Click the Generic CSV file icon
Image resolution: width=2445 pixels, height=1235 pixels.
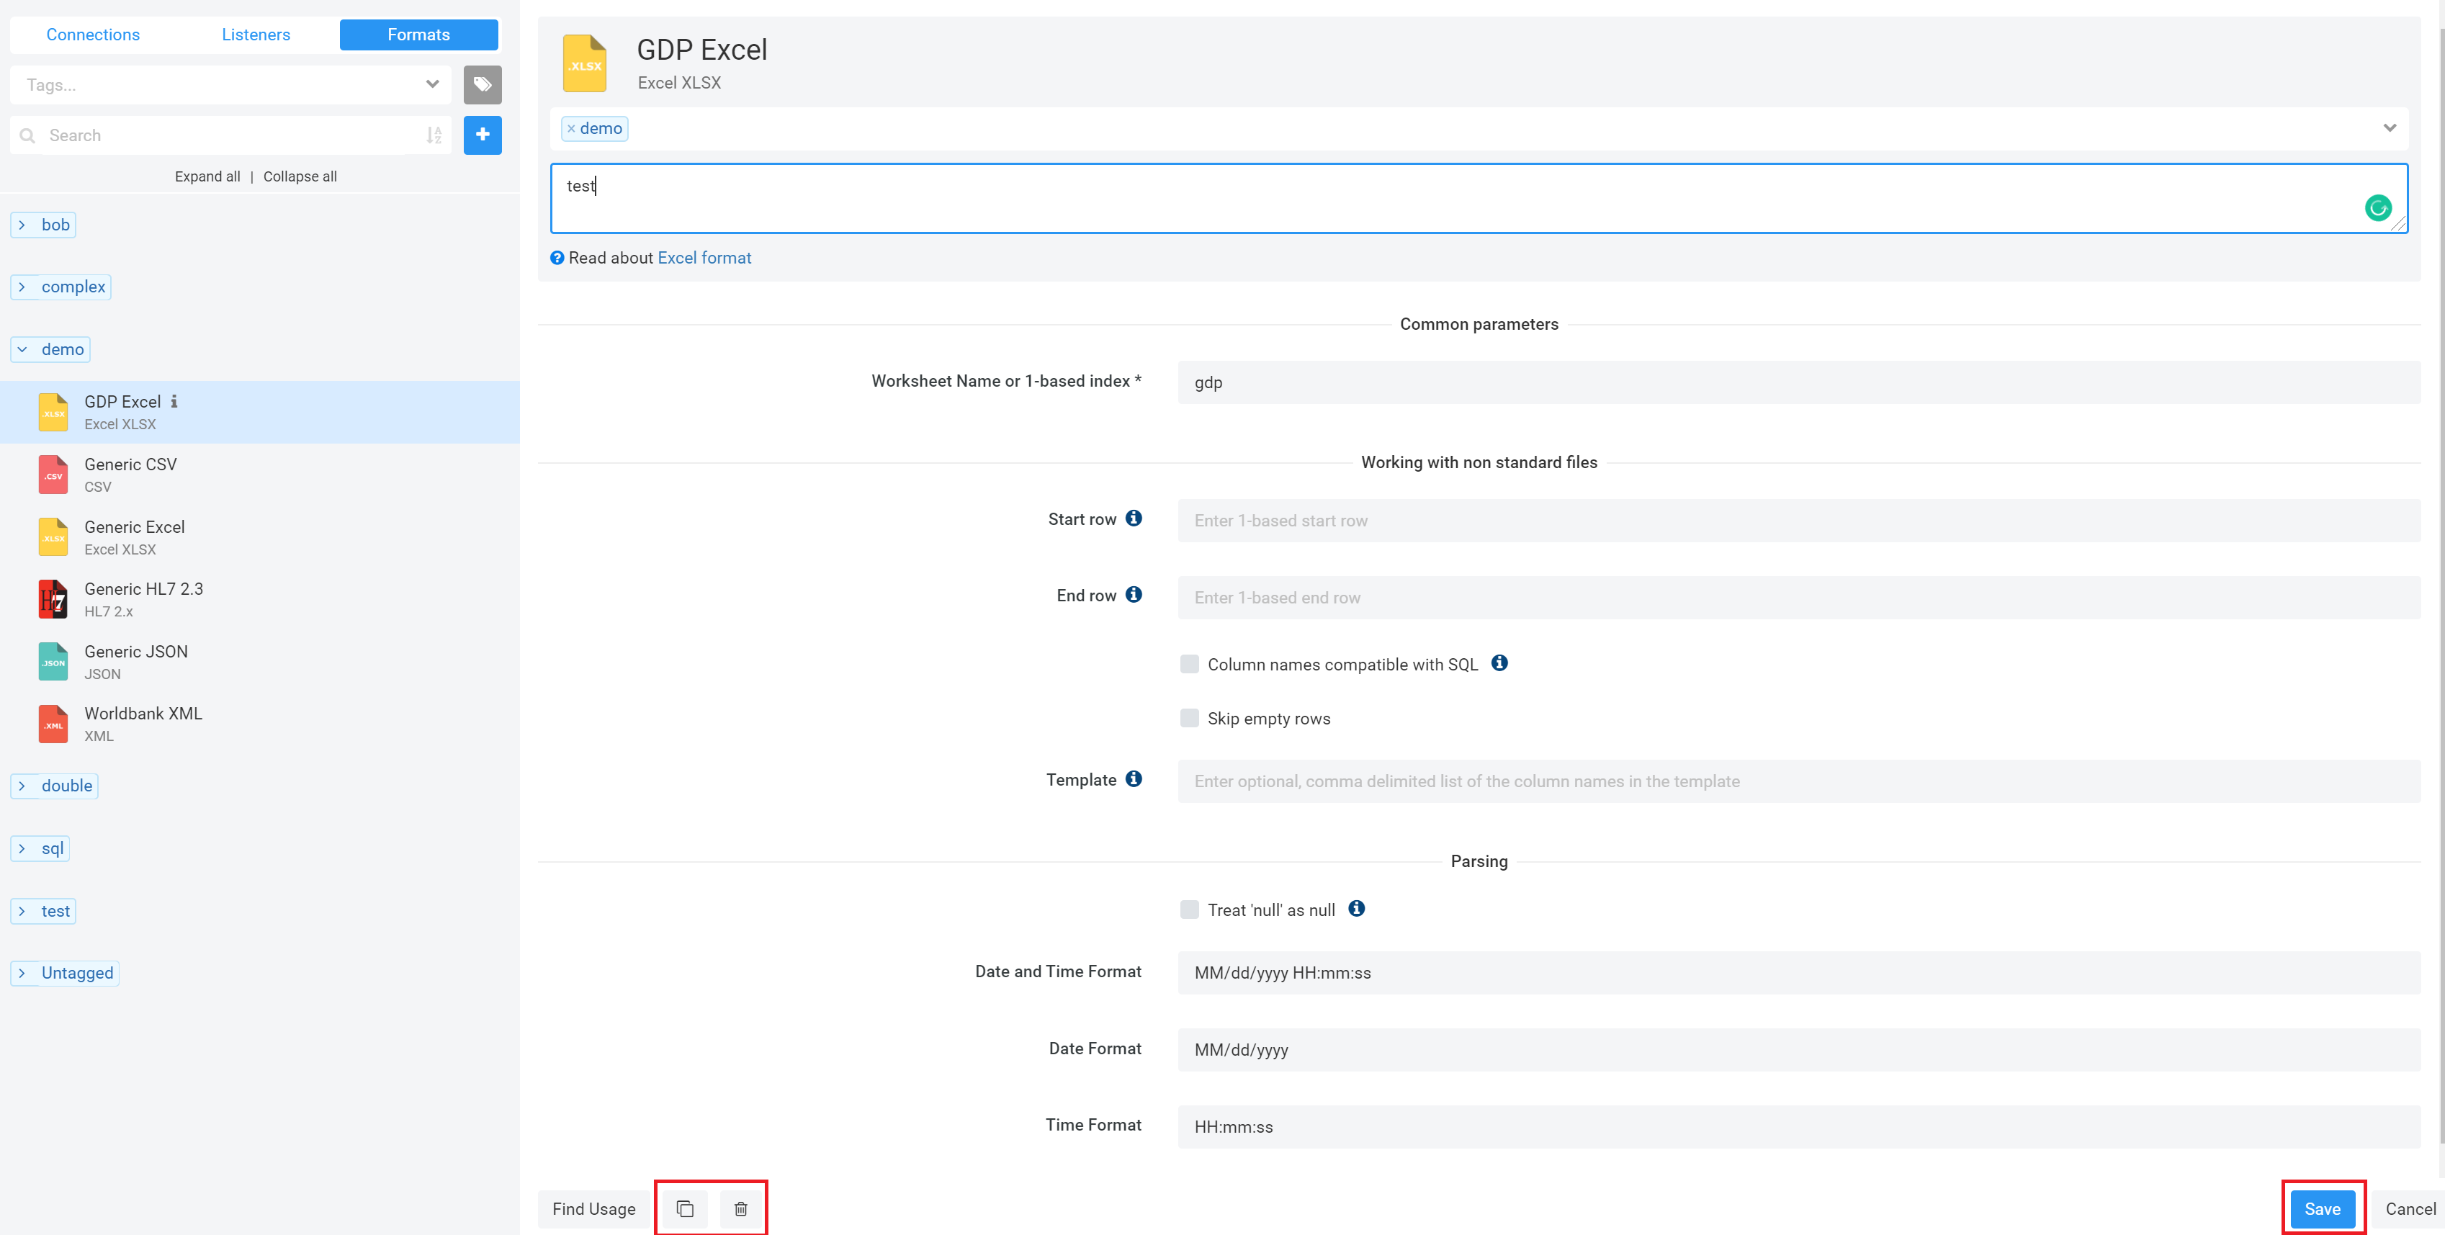[53, 475]
